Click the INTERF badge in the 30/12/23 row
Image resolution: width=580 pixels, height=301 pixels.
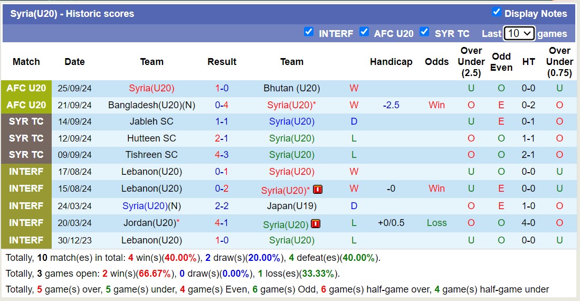[x=26, y=240]
